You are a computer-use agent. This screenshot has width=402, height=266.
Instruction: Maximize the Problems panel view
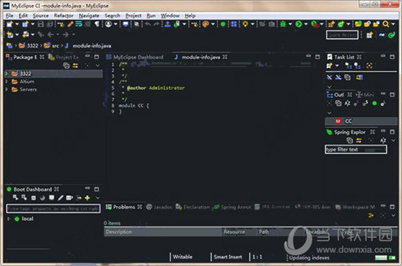392,207
